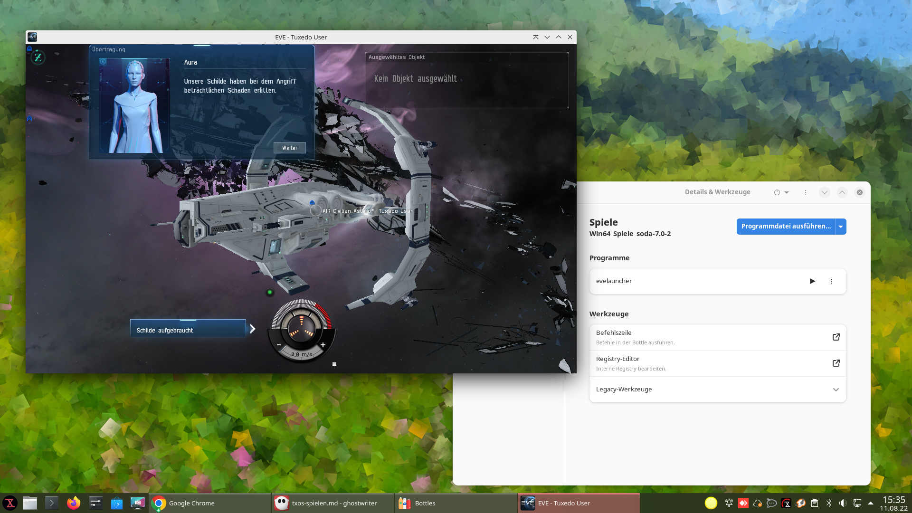Expand Legacy-Werkzeuge section
This screenshot has height=513, width=912.
718,389
